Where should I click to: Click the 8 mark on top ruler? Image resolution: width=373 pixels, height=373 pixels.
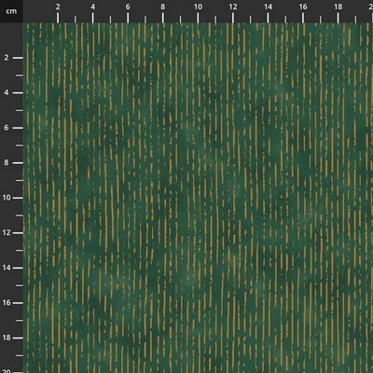click(x=163, y=7)
